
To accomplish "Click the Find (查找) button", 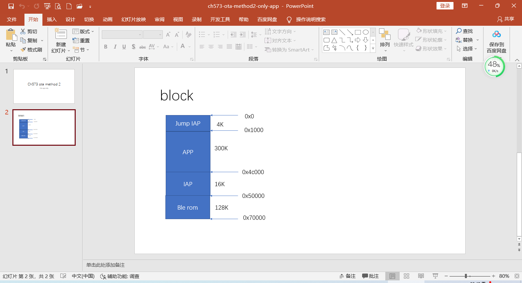I will (464, 31).
